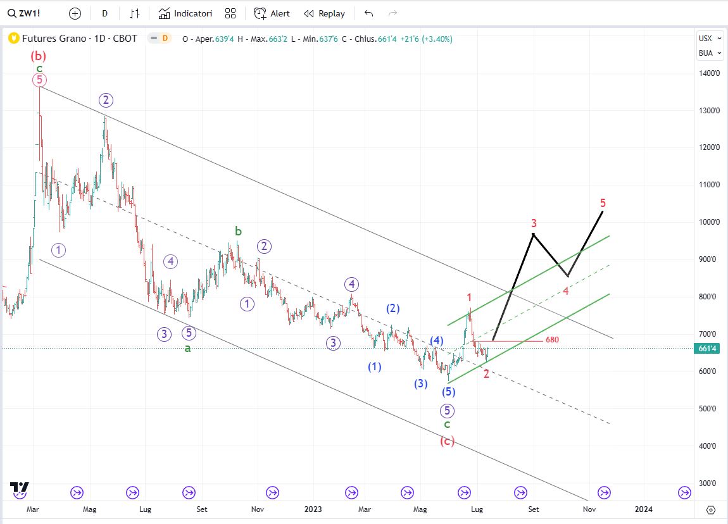Open the D timeframe interval selector

(x=105, y=13)
